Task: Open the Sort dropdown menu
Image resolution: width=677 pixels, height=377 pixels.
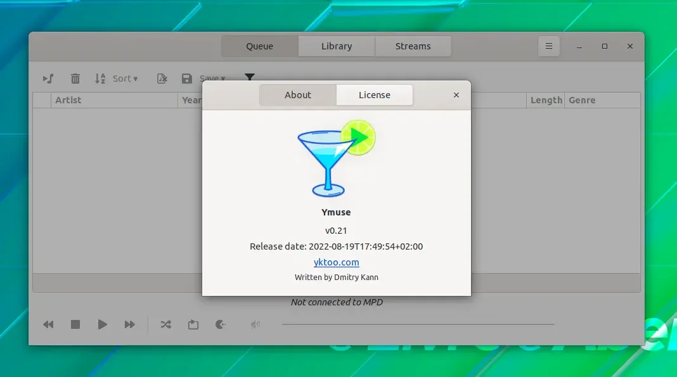Action: [x=126, y=79]
